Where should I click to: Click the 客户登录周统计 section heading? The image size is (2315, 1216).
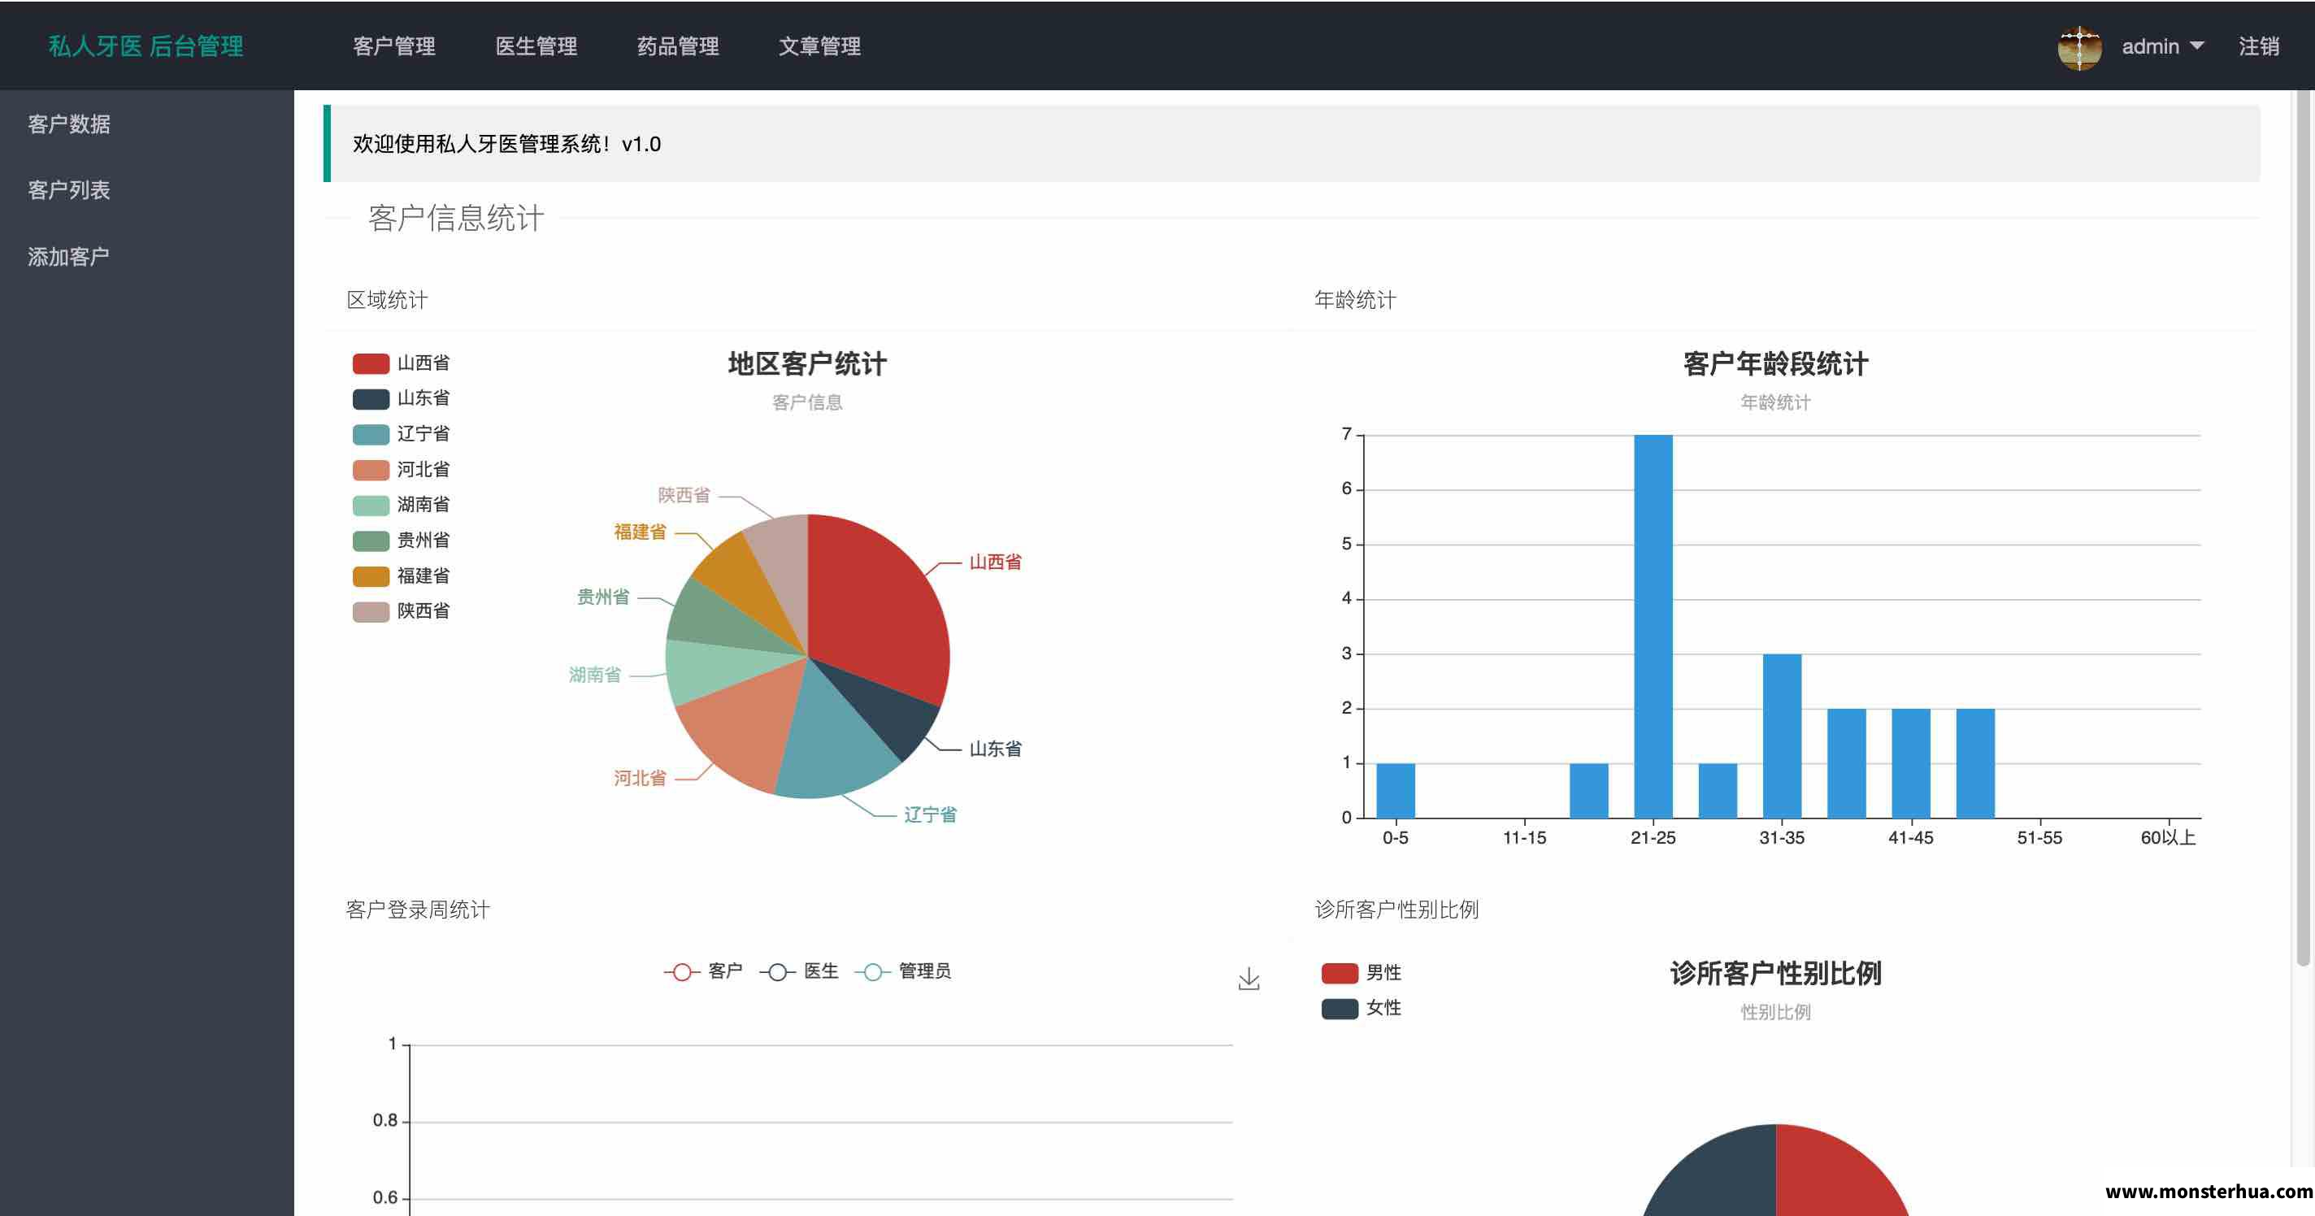pyautogui.click(x=418, y=910)
